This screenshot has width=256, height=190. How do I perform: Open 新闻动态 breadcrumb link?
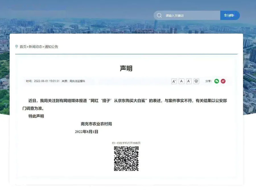point(36,47)
